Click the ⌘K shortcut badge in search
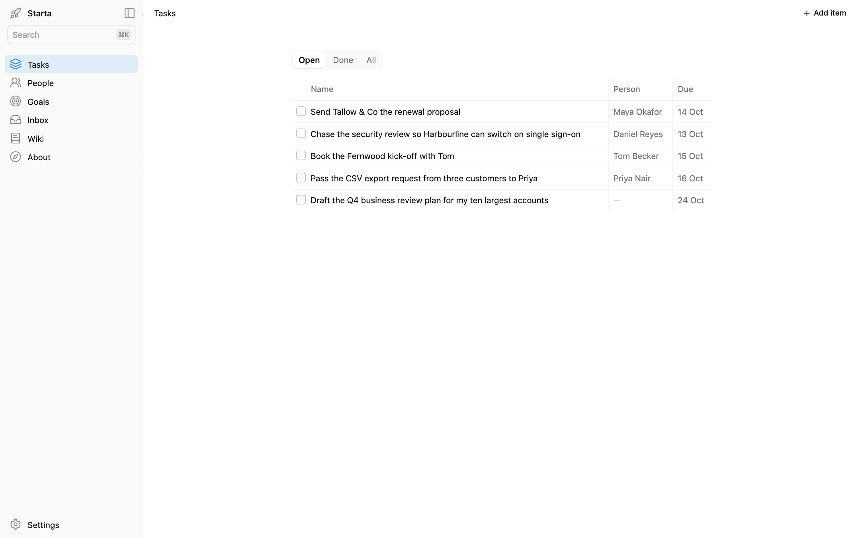 point(123,35)
